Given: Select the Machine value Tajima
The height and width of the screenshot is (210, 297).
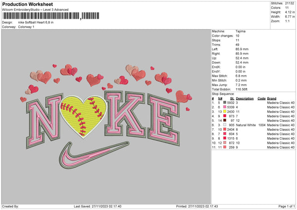Looking at the screenshot, I should click(x=241, y=31).
